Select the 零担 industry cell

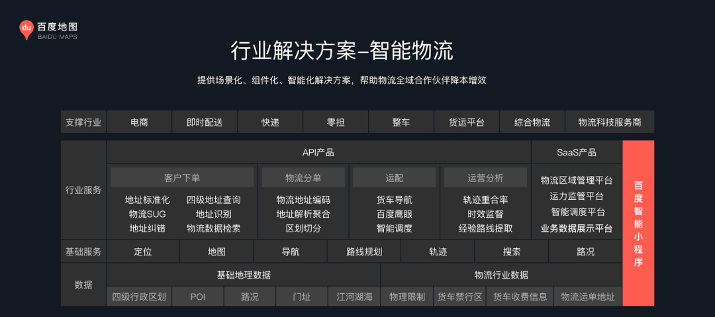336,122
